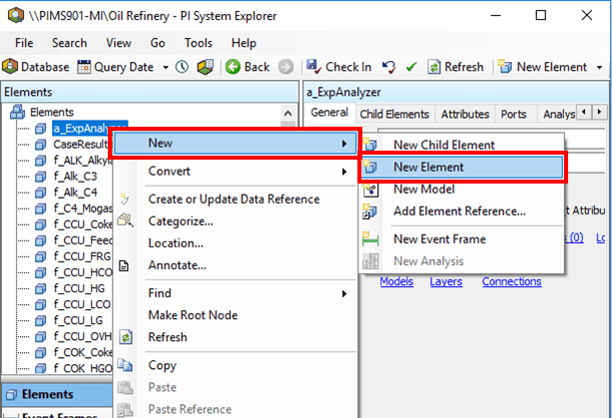Open the New Element toolbar dropdown arrow
Image resolution: width=612 pixels, height=418 pixels.
[599, 68]
